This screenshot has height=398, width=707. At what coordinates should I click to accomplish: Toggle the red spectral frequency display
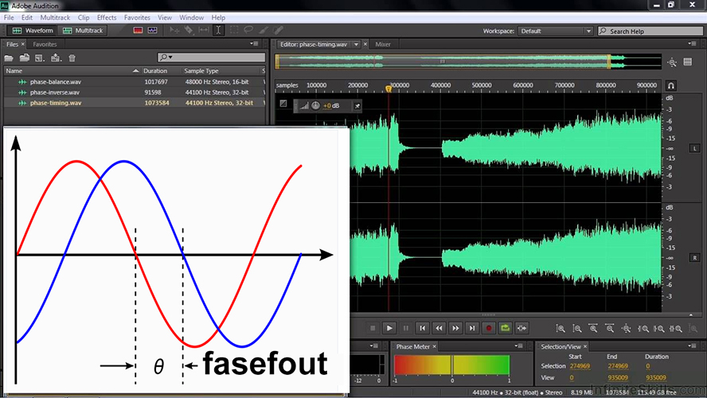pos(138,31)
